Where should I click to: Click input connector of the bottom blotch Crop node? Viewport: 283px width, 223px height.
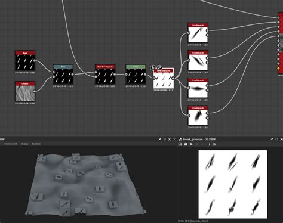pyautogui.click(x=189, y=116)
